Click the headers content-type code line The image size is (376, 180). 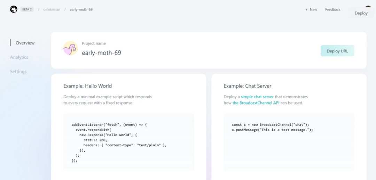click(125, 145)
